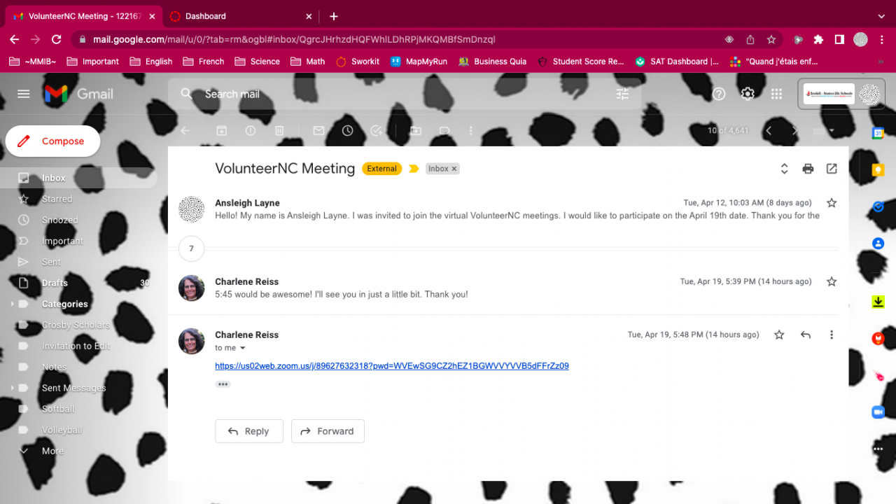This screenshot has width=896, height=504.
Task: Print all messages in the thread
Action: point(808,169)
